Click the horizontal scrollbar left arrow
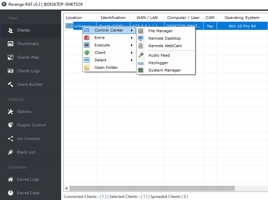This screenshot has height=200, width=268. click(67, 188)
